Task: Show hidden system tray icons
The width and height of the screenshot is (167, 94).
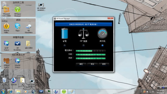Action: [x=141, y=92]
